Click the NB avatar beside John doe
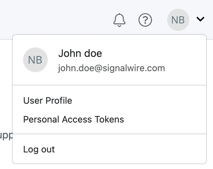Screen dimensions: 213x169 (x=35, y=60)
